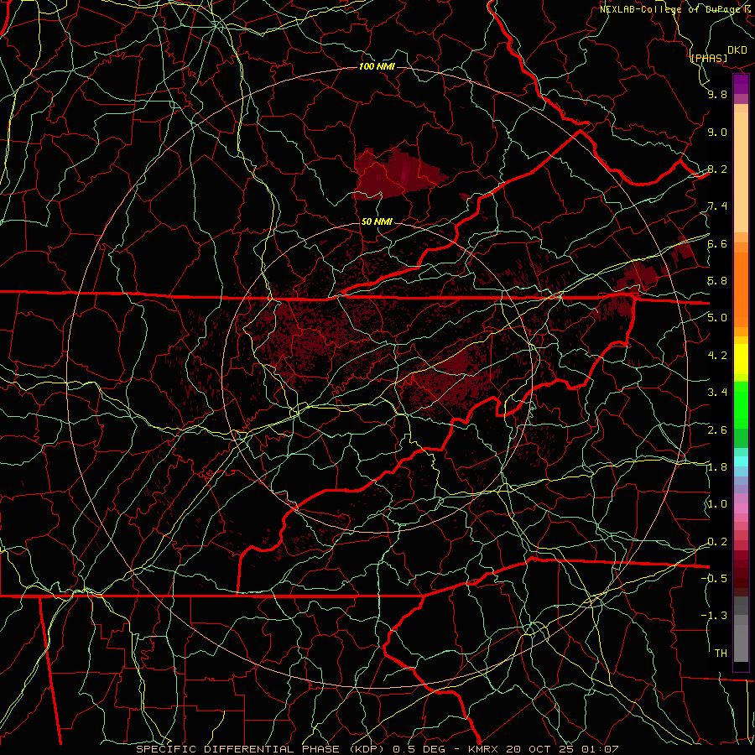Image resolution: width=755 pixels, height=755 pixels.
Task: Click the "DKD" label above the color scale
Action: click(737, 50)
